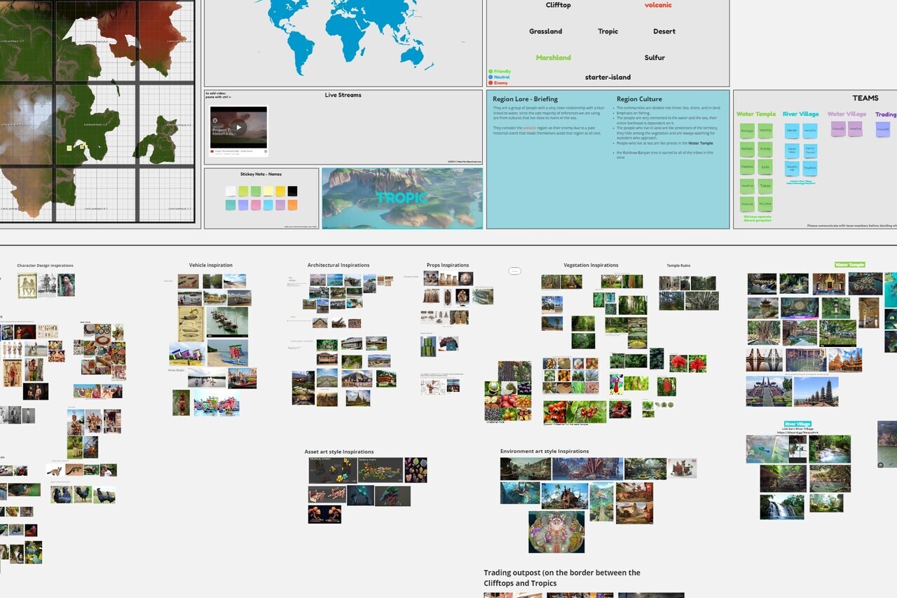Click the collapsed bubble above Props Inspirations
The image size is (897, 598).
[515, 271]
